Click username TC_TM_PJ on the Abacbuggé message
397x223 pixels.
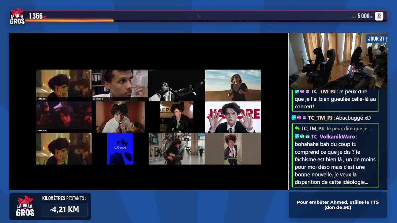tap(320, 118)
